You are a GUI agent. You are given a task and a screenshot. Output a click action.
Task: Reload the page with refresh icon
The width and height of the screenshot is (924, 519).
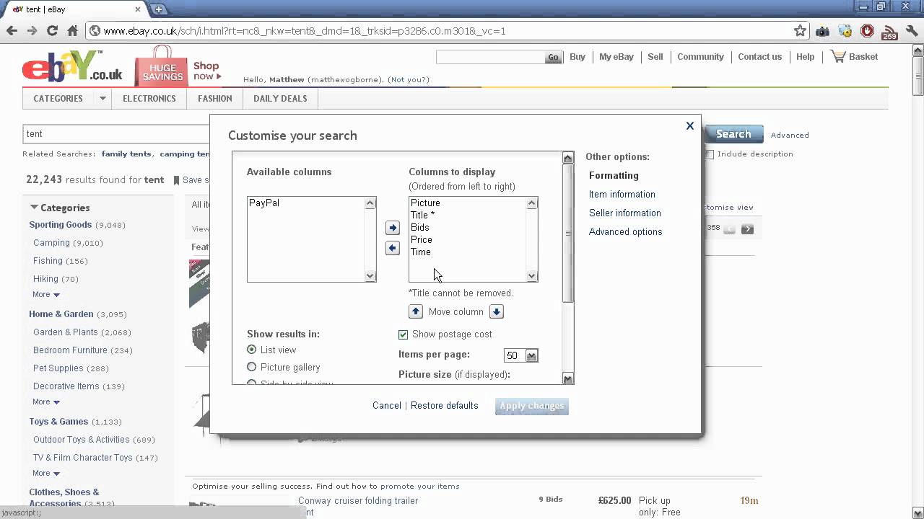(x=52, y=31)
